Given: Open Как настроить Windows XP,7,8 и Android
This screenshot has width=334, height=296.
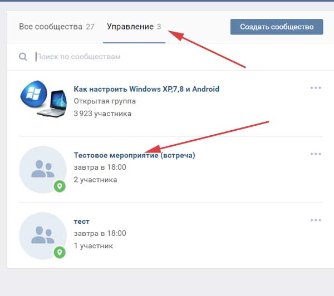Looking at the screenshot, I should click(146, 89).
